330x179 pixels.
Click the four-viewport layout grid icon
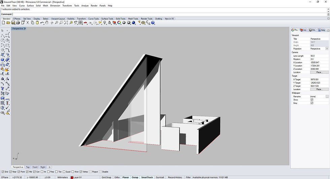[80, 23]
